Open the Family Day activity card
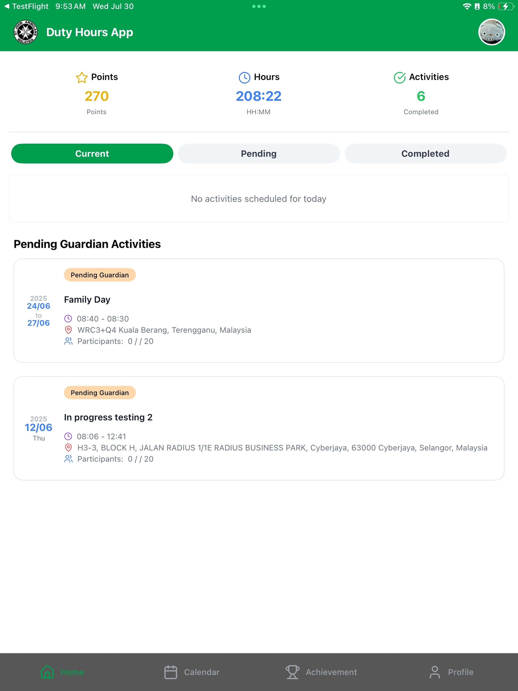Screen dimensions: 518x691 coord(259,311)
